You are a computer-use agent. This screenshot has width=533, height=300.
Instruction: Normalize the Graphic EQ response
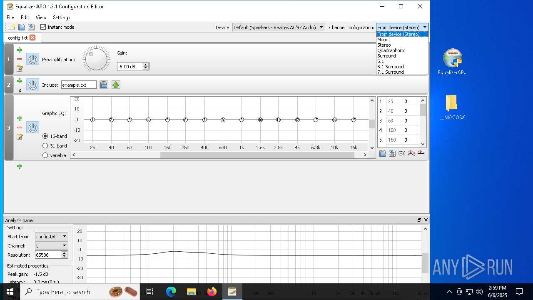pos(411,153)
